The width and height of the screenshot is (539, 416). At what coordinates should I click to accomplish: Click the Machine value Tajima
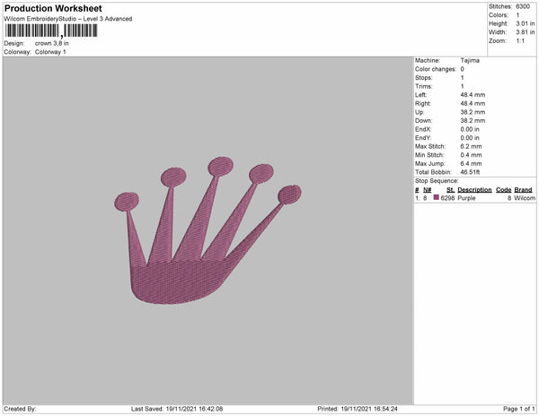(470, 60)
